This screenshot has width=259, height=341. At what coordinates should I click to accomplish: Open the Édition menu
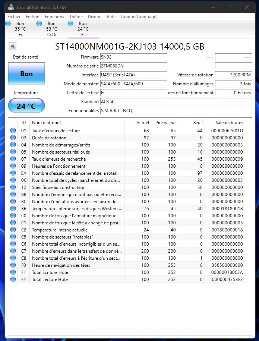[32, 17]
